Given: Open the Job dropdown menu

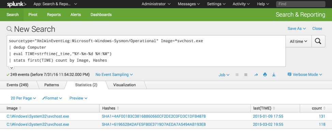Looking at the screenshot, I should tap(224, 75).
